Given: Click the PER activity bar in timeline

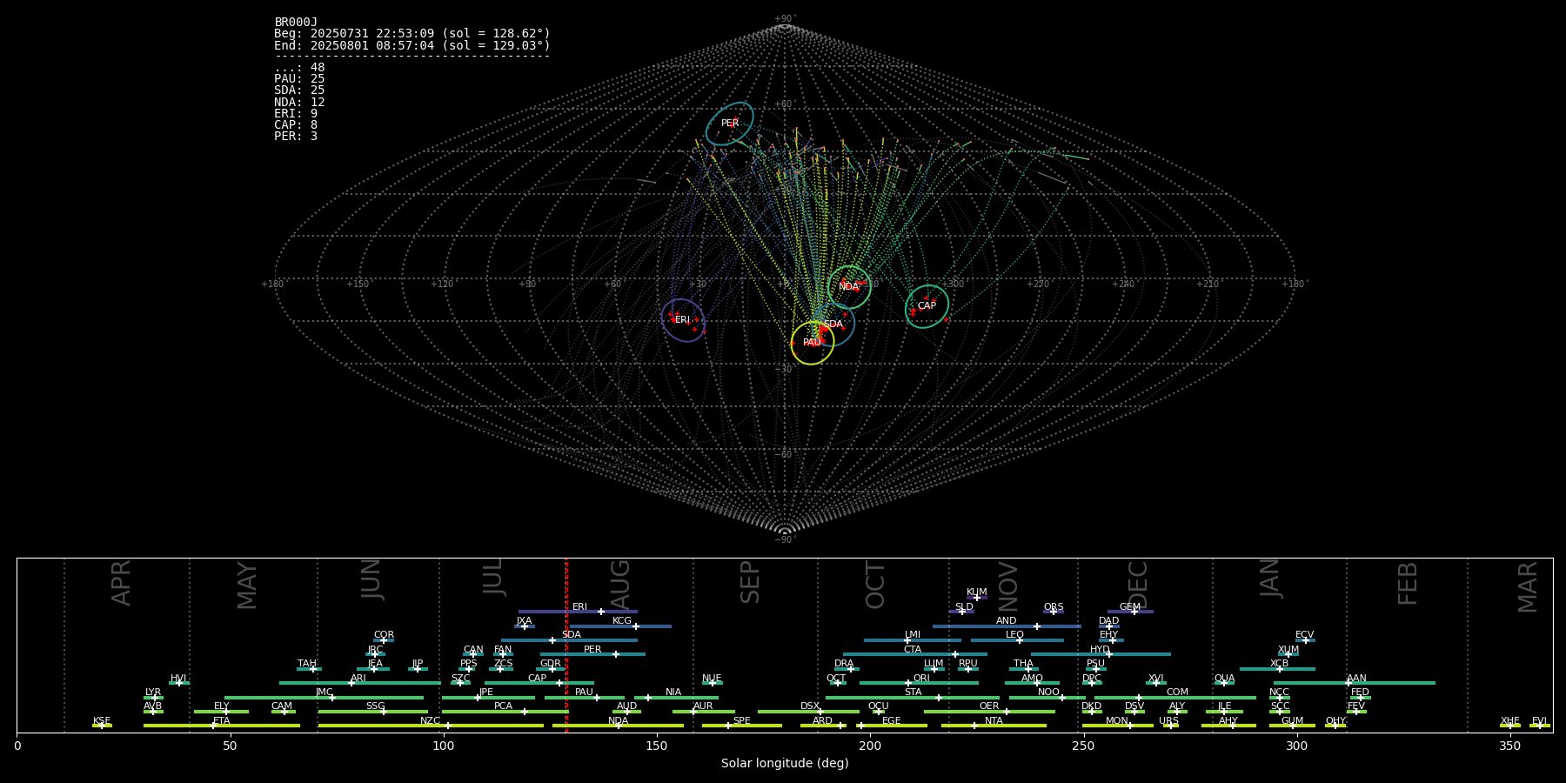Looking at the screenshot, I should tap(592, 654).
